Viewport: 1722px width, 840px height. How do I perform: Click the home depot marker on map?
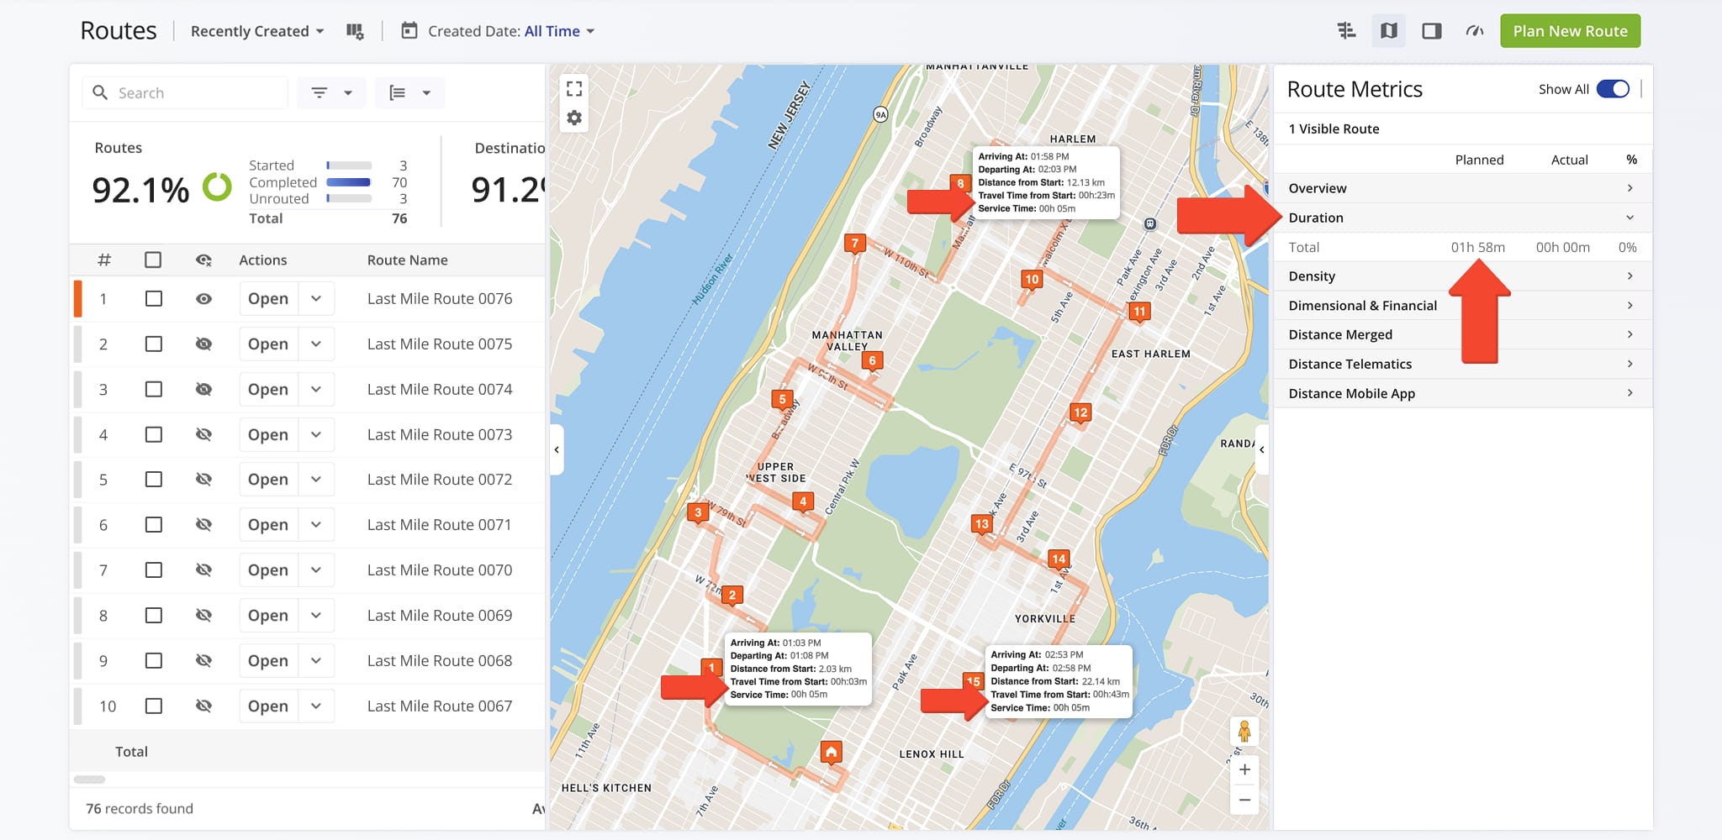point(831,752)
